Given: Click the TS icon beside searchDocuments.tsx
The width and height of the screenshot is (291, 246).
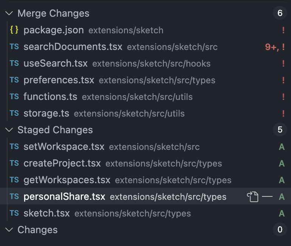Looking at the screenshot, I should [14, 47].
